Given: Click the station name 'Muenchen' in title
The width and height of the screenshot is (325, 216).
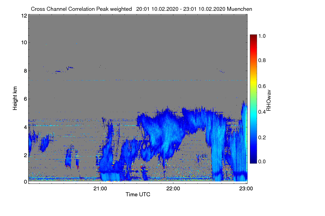Looking at the screenshot, I should 240,9.
